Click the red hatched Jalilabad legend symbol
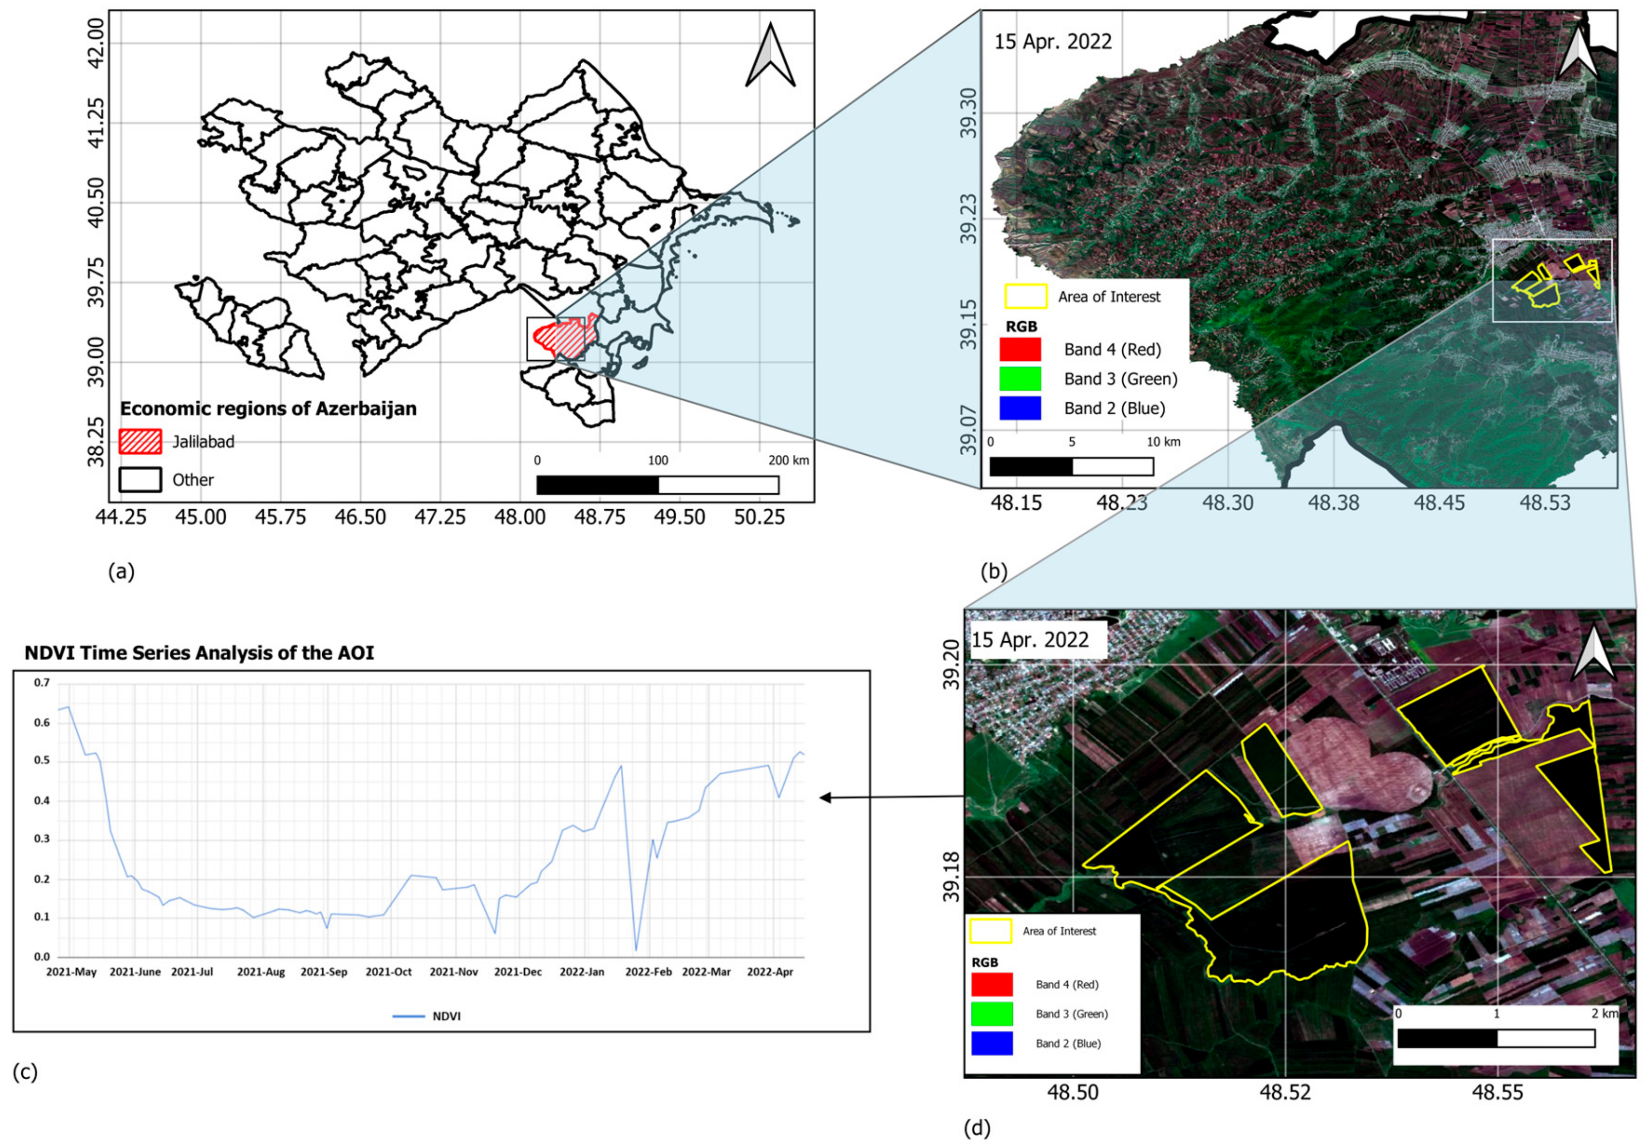1644x1148 pixels. pos(140,441)
